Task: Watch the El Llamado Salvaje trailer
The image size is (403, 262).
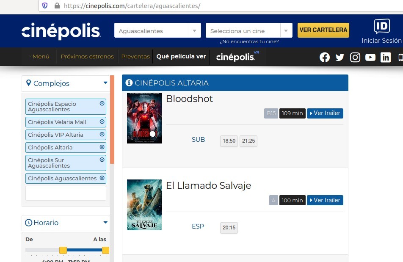Action: pyautogui.click(x=325, y=200)
